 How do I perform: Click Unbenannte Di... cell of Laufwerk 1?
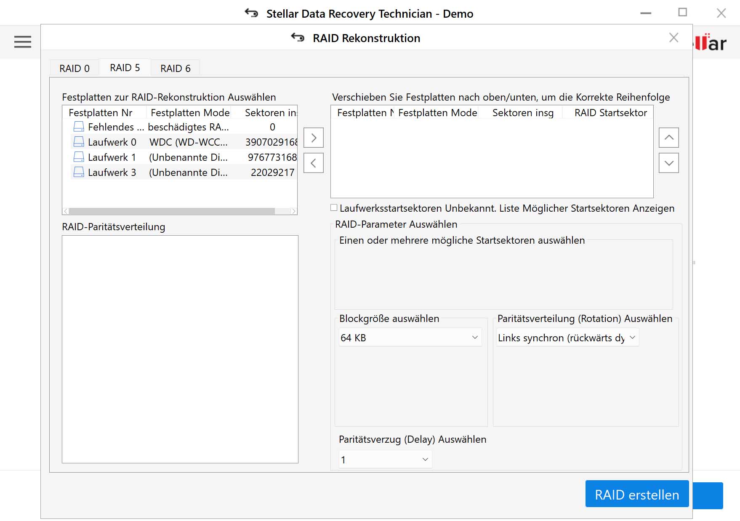click(189, 157)
